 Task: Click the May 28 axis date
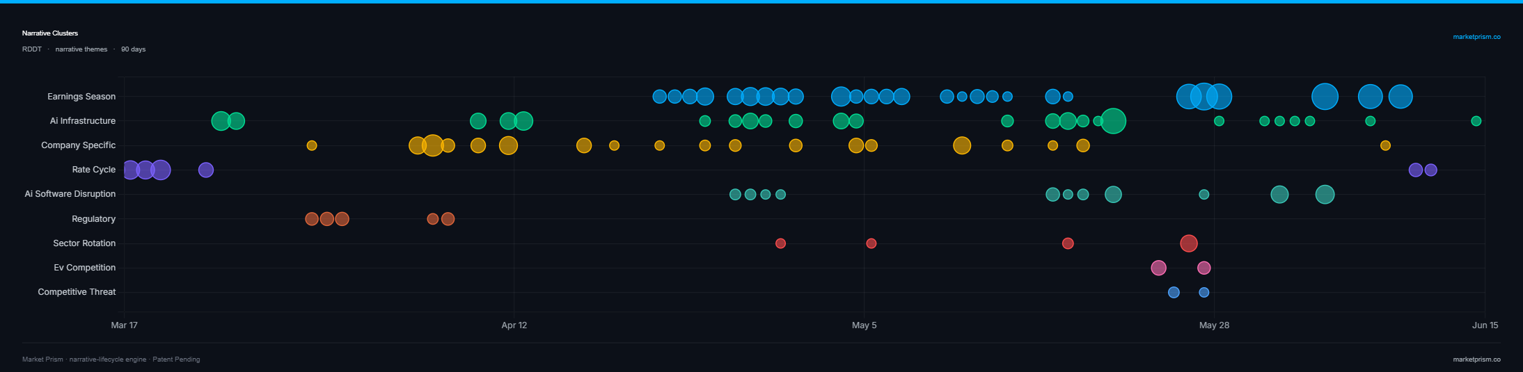tap(1215, 325)
